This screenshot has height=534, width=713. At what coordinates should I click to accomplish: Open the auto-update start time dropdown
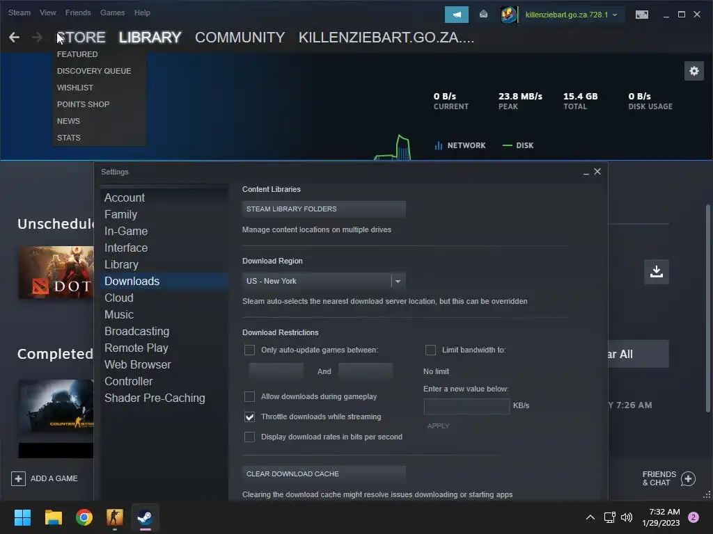click(x=276, y=371)
